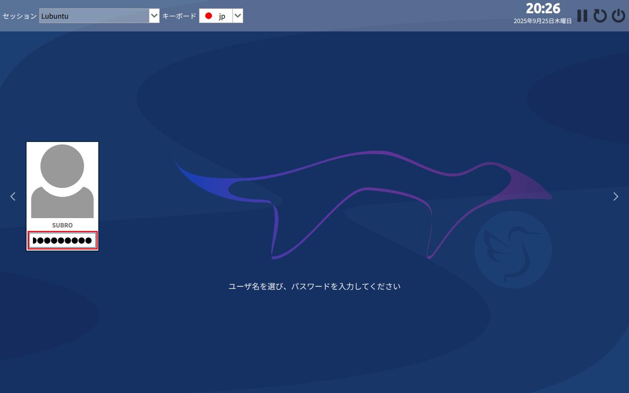629x393 pixels.
Task: Click the reboot icon
Action: [x=600, y=16]
